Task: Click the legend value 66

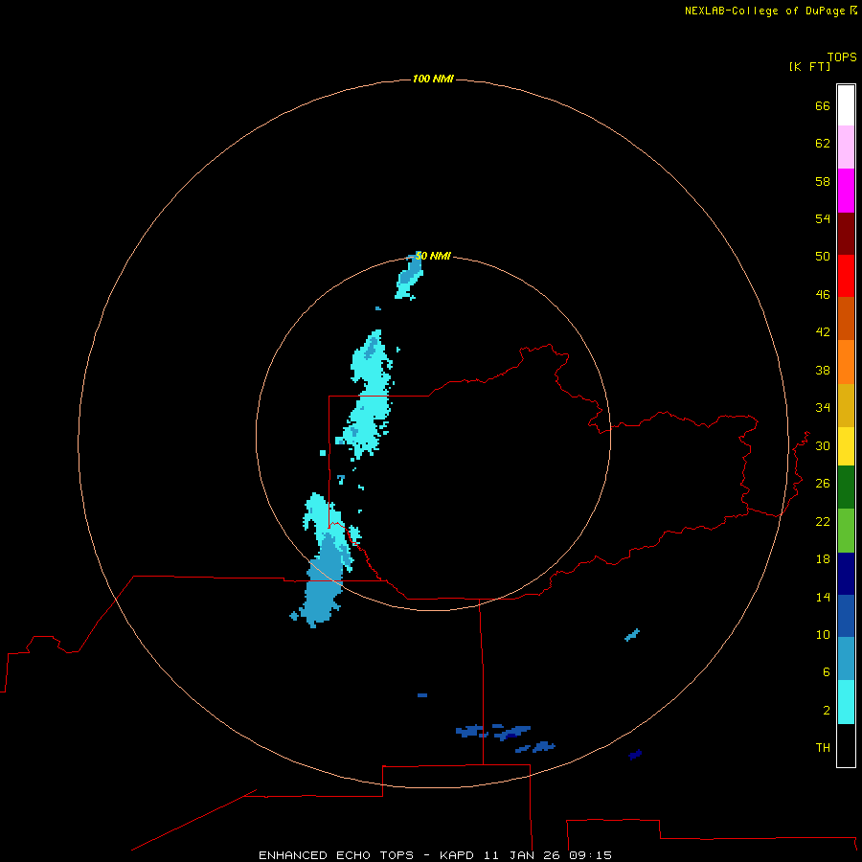Action: tap(823, 105)
